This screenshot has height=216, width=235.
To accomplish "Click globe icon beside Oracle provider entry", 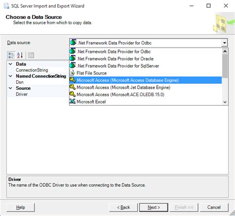I will (x=72, y=58).
